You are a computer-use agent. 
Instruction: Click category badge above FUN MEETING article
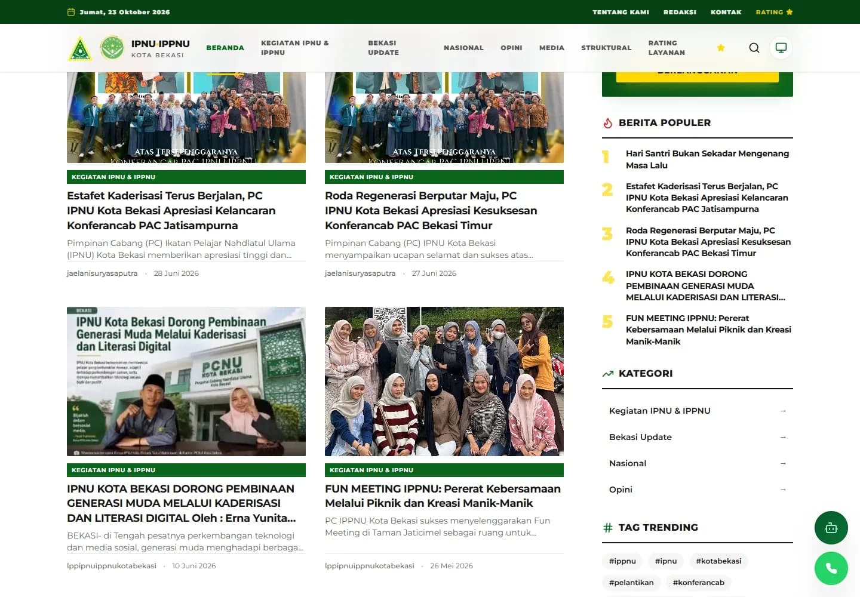[444, 470]
